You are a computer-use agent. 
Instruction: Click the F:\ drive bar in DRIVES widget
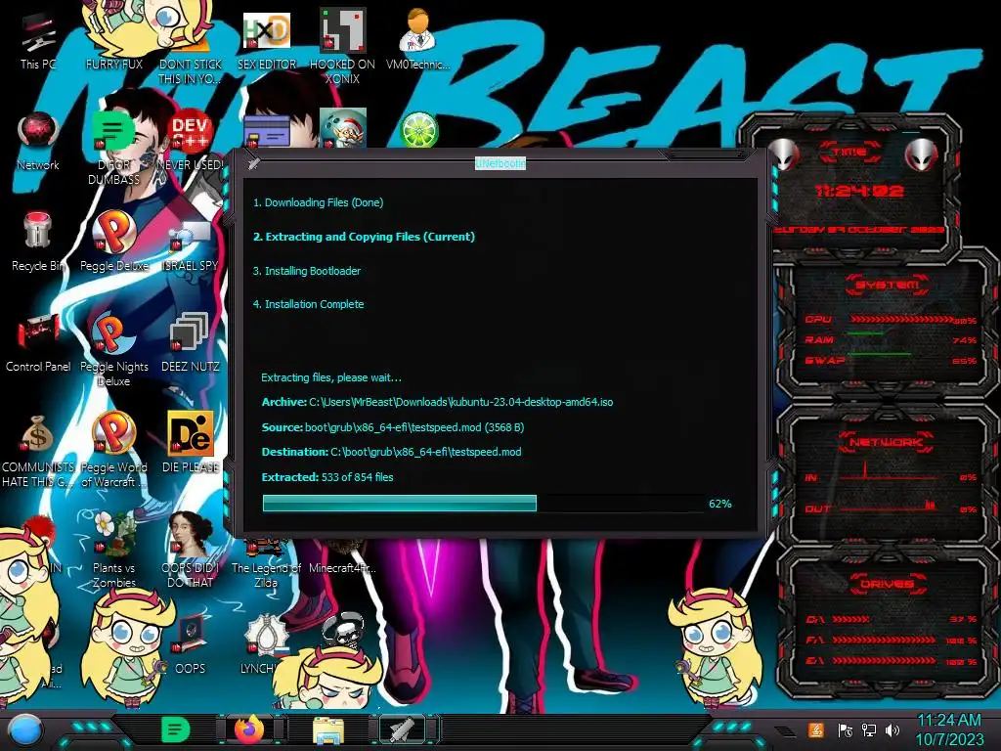pyautogui.click(x=884, y=640)
